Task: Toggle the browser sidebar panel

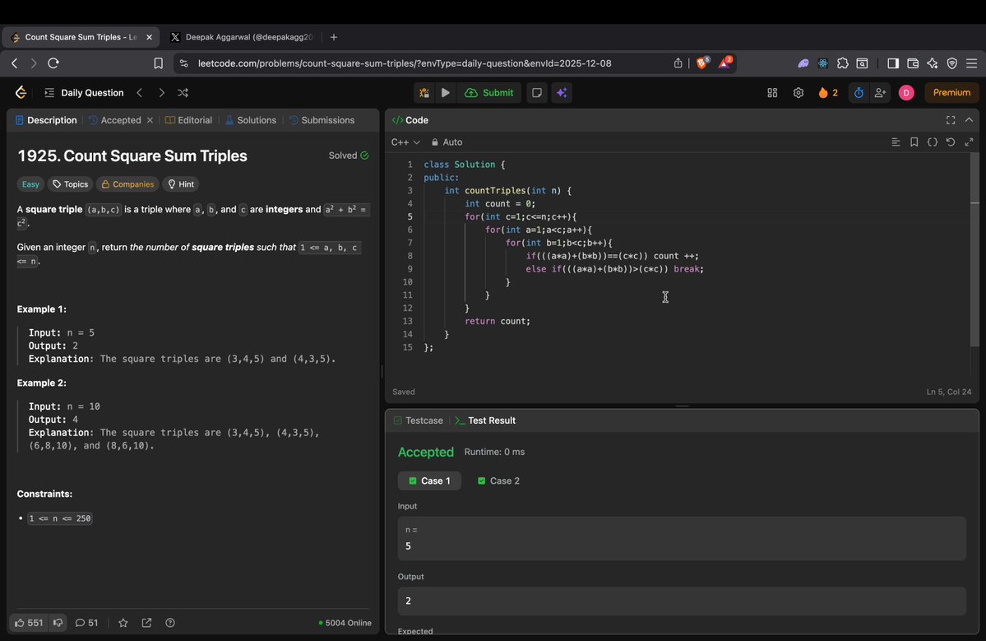Action: (893, 63)
